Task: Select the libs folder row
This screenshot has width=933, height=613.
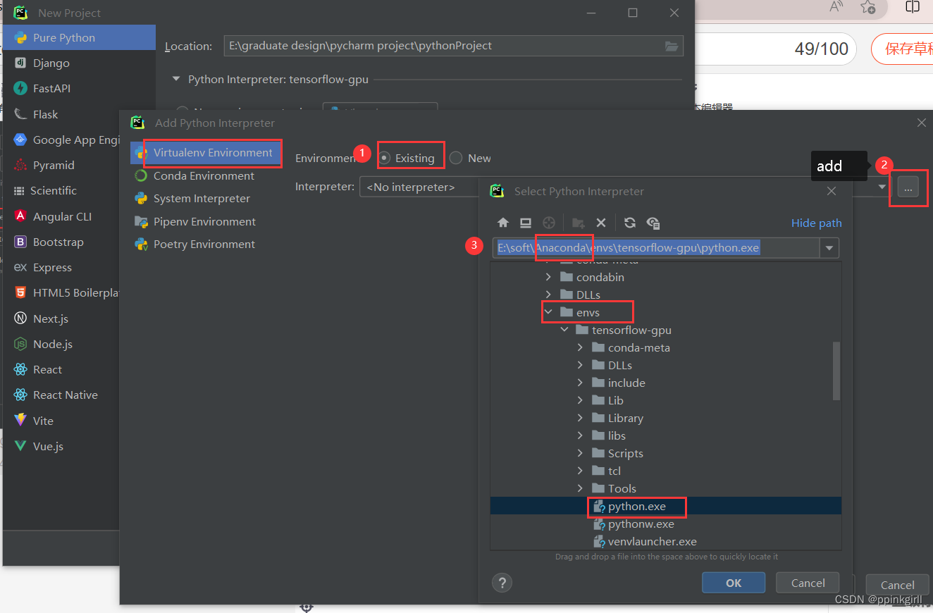Action: (666, 435)
